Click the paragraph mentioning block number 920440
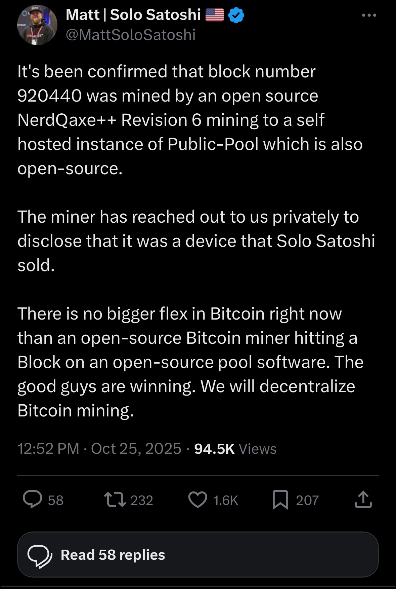Viewport: 396px width, 589px height. pos(190,120)
